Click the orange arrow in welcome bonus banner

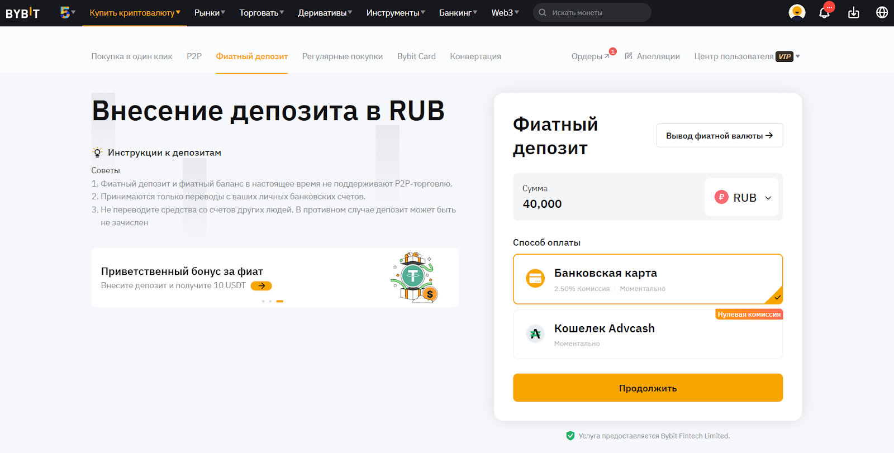click(x=261, y=285)
